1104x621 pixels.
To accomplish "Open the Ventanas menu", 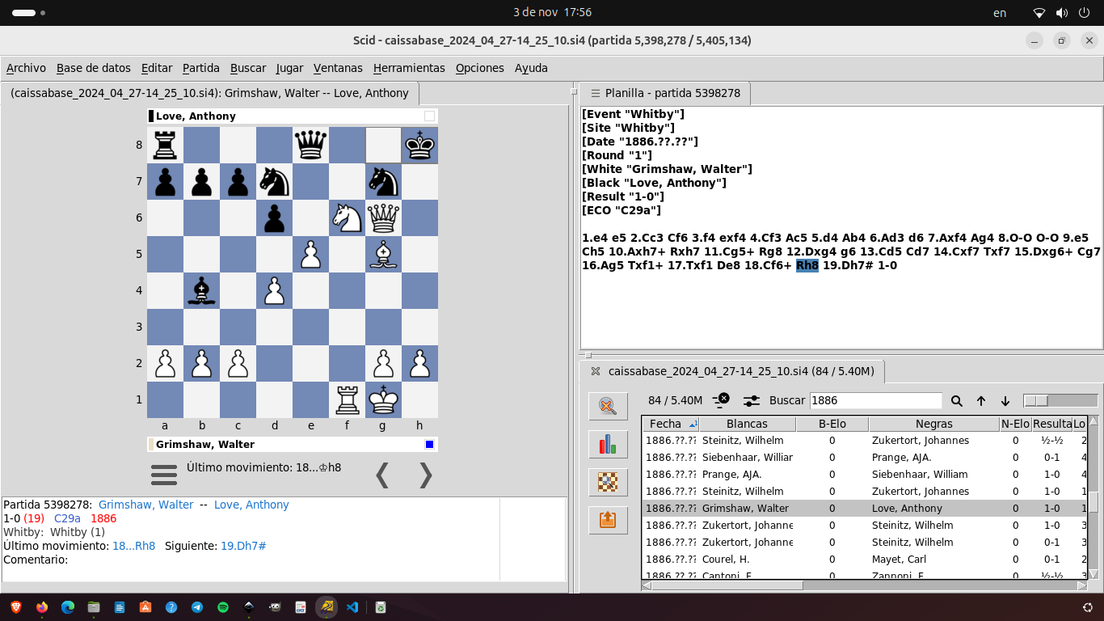I will click(338, 68).
